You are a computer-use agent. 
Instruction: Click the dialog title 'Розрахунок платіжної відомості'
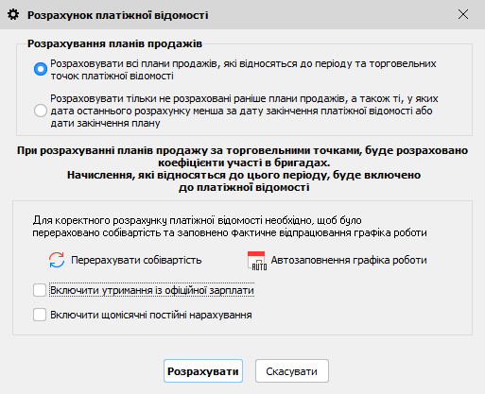118,15
